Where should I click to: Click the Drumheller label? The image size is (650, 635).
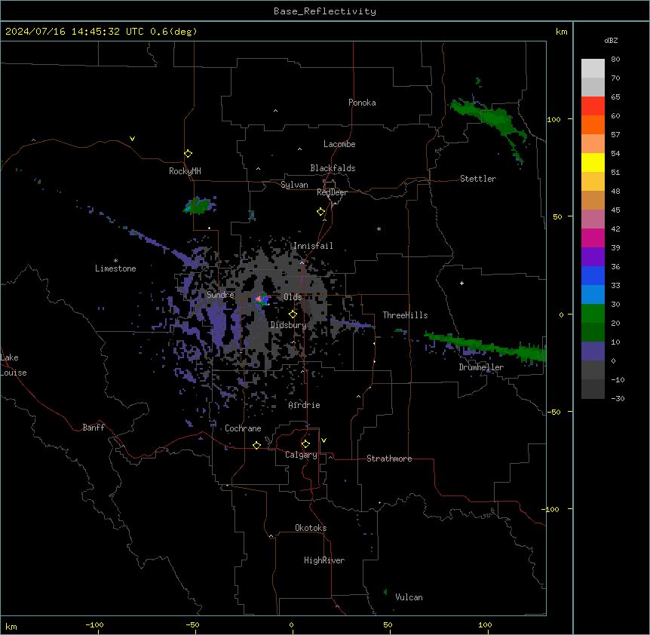point(481,367)
